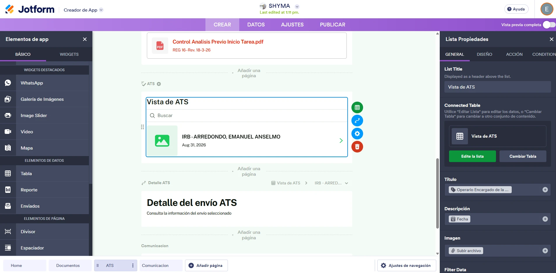Viewport: 556px width, 273px height.
Task: Click the Fecha description tag
Action: (x=460, y=219)
